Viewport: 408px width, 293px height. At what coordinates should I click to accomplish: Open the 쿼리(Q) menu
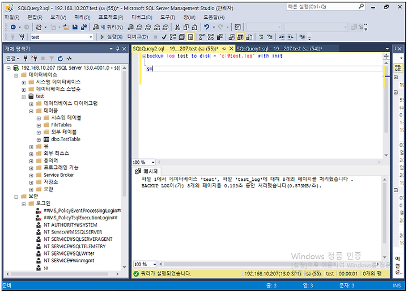click(82, 18)
